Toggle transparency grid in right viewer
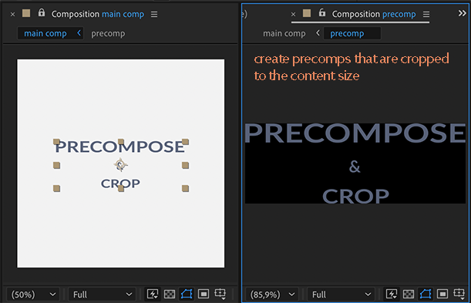The height and width of the screenshot is (303, 471). pyautogui.click(x=409, y=295)
